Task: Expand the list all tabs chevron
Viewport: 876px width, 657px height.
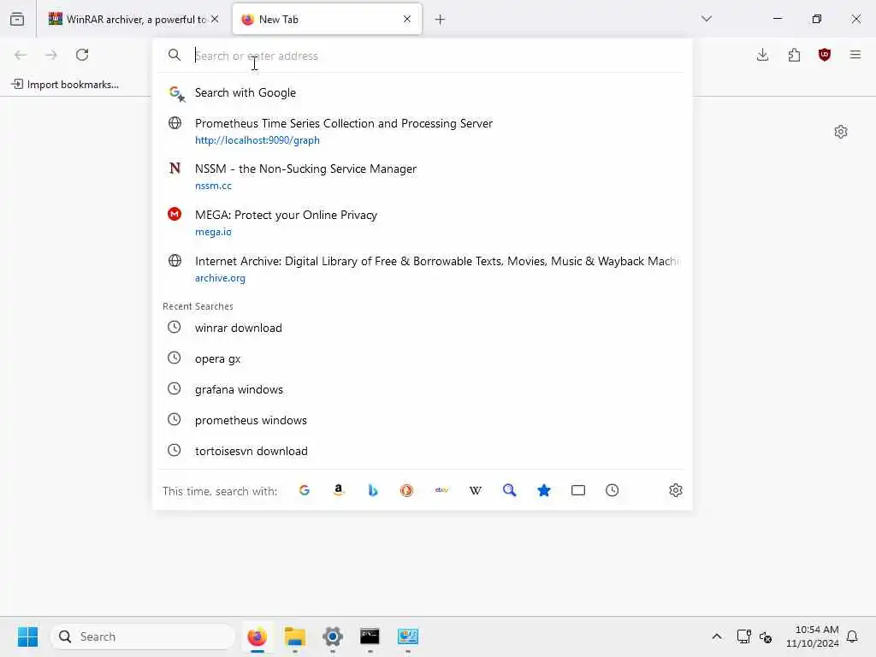Action: tap(707, 19)
